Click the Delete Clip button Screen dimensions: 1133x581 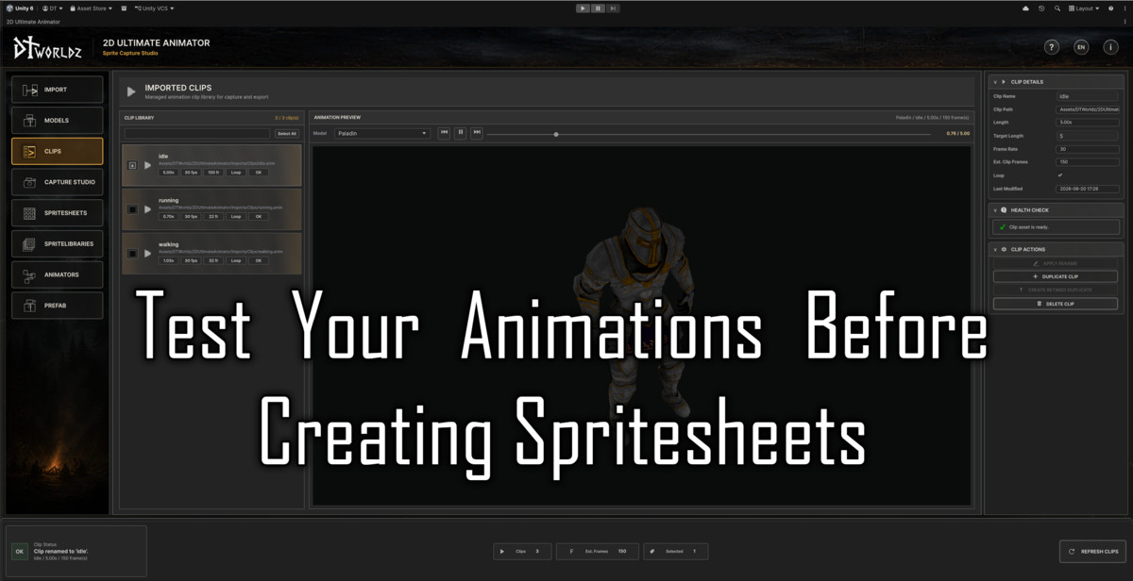(x=1056, y=304)
